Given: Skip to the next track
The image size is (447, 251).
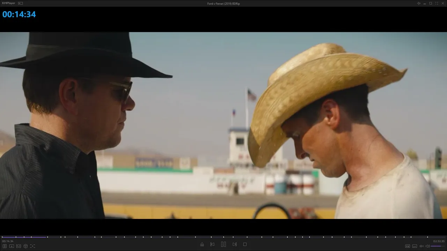Looking at the screenshot, I should click(235, 244).
